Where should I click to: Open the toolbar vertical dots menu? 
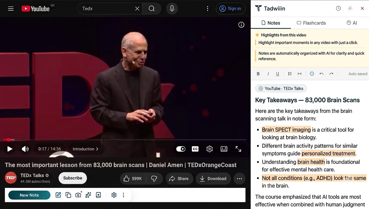pyautogui.click(x=123, y=195)
